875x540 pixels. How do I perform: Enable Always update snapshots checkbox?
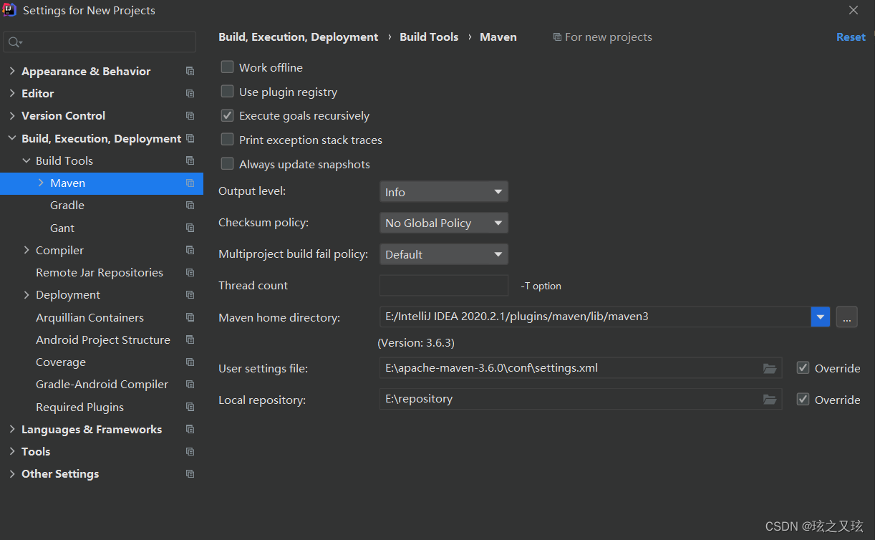tap(227, 163)
